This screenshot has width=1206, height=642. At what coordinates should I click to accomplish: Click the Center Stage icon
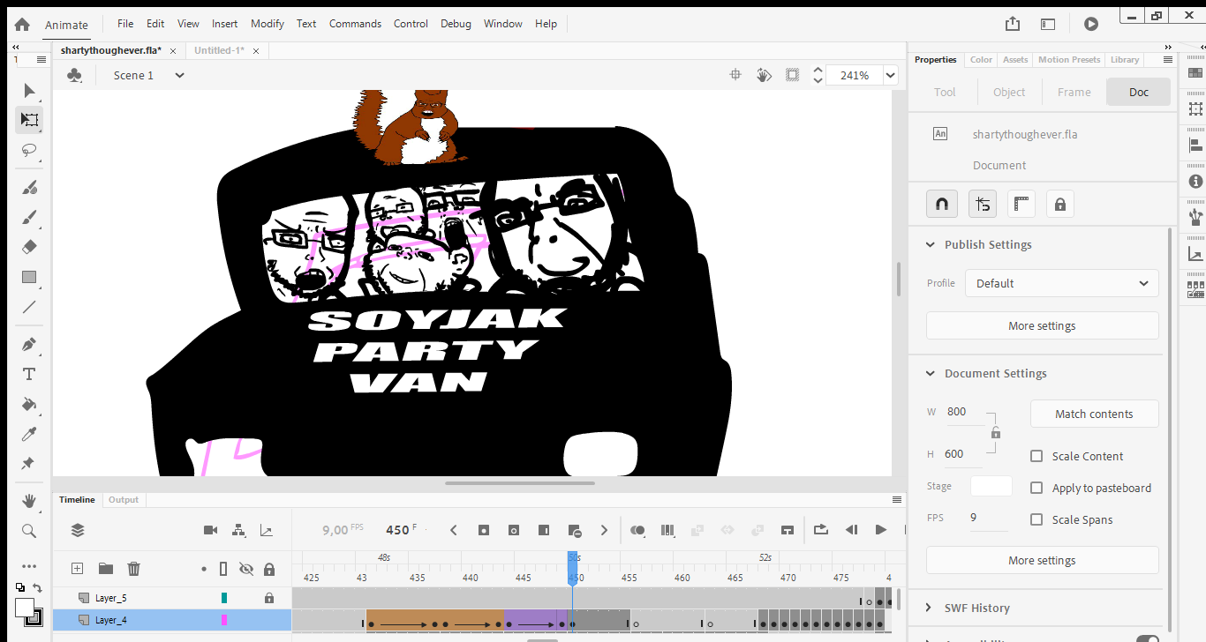[735, 75]
